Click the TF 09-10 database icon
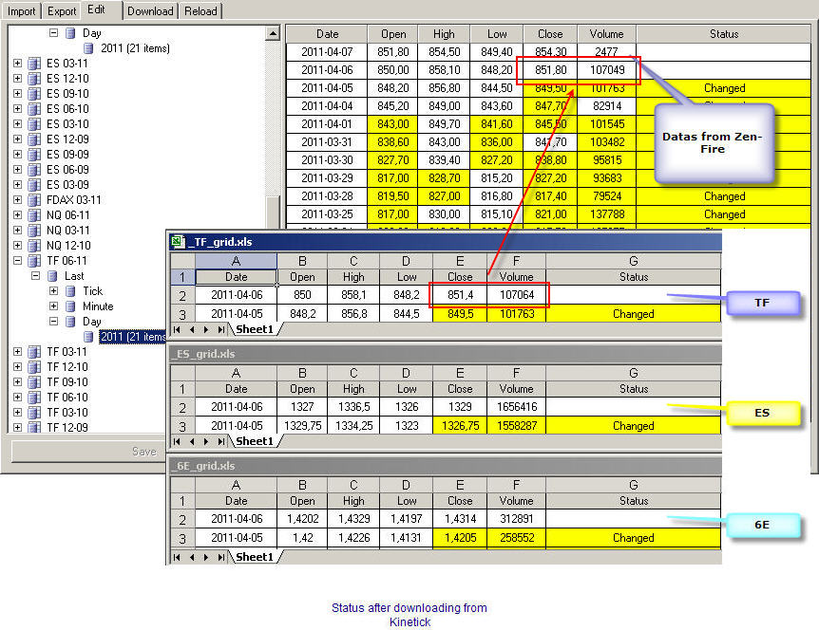This screenshot has height=630, width=819. pos(34,381)
